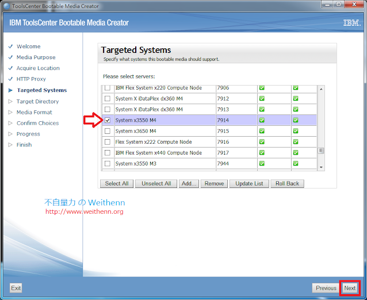367x300 pixels.
Task: Click the first green check icon in row 7915
Action: (x=262, y=131)
